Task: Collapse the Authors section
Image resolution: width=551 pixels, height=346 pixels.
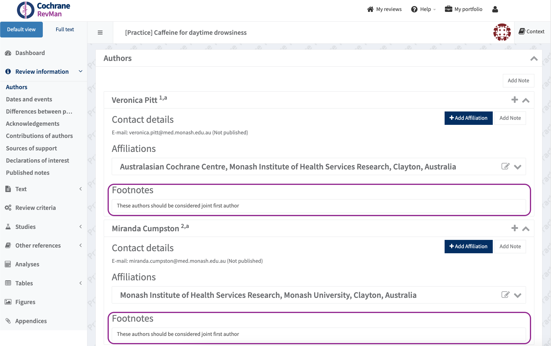Action: pyautogui.click(x=534, y=59)
